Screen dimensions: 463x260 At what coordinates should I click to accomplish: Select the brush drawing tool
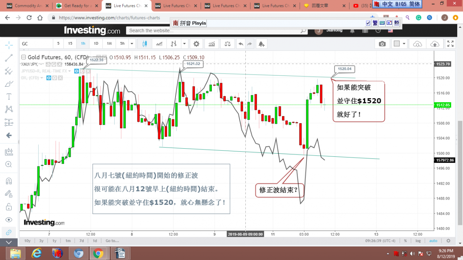click(x=9, y=84)
